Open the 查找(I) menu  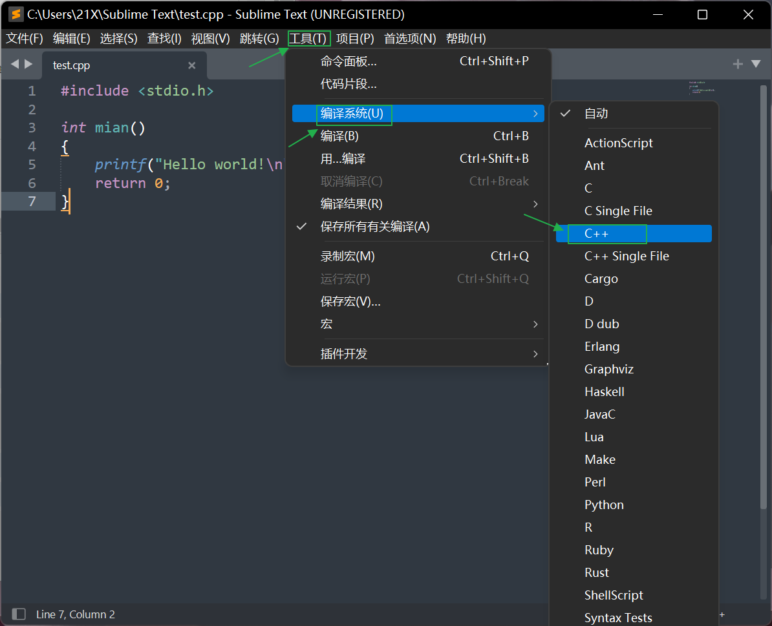click(x=164, y=38)
